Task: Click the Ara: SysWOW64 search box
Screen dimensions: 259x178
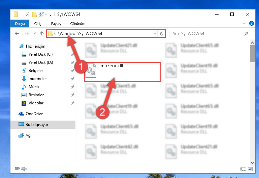Action: pos(210,34)
